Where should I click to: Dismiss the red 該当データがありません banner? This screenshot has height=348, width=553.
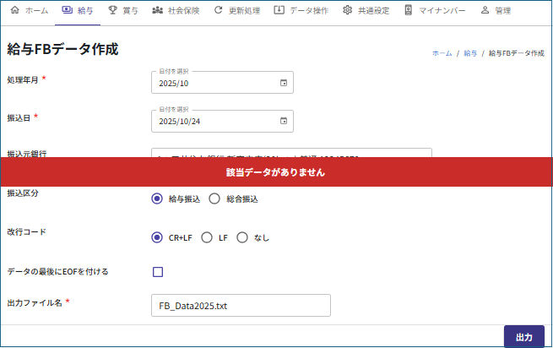coord(276,171)
